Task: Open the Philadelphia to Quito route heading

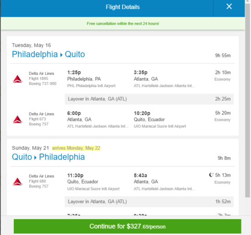Action: click(48, 54)
